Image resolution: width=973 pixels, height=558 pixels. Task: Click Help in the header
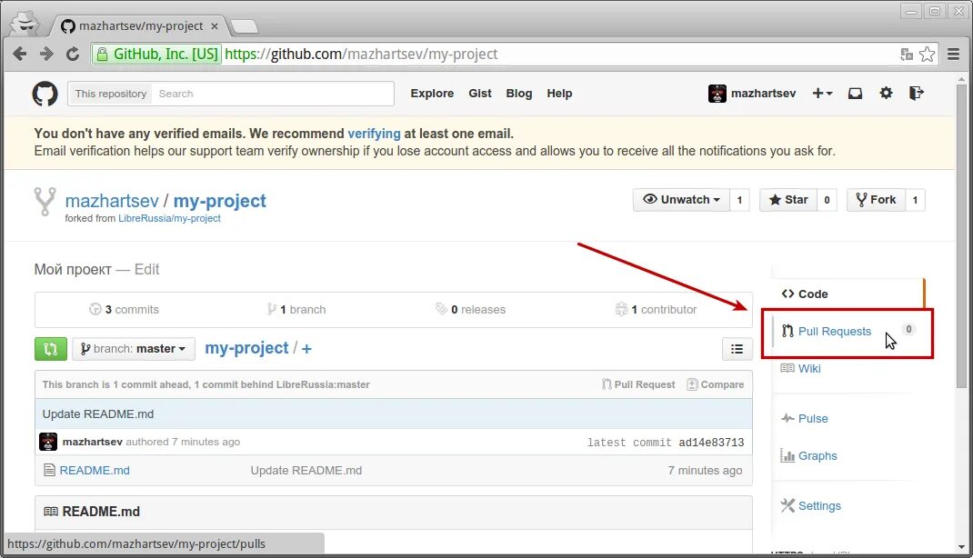point(559,94)
